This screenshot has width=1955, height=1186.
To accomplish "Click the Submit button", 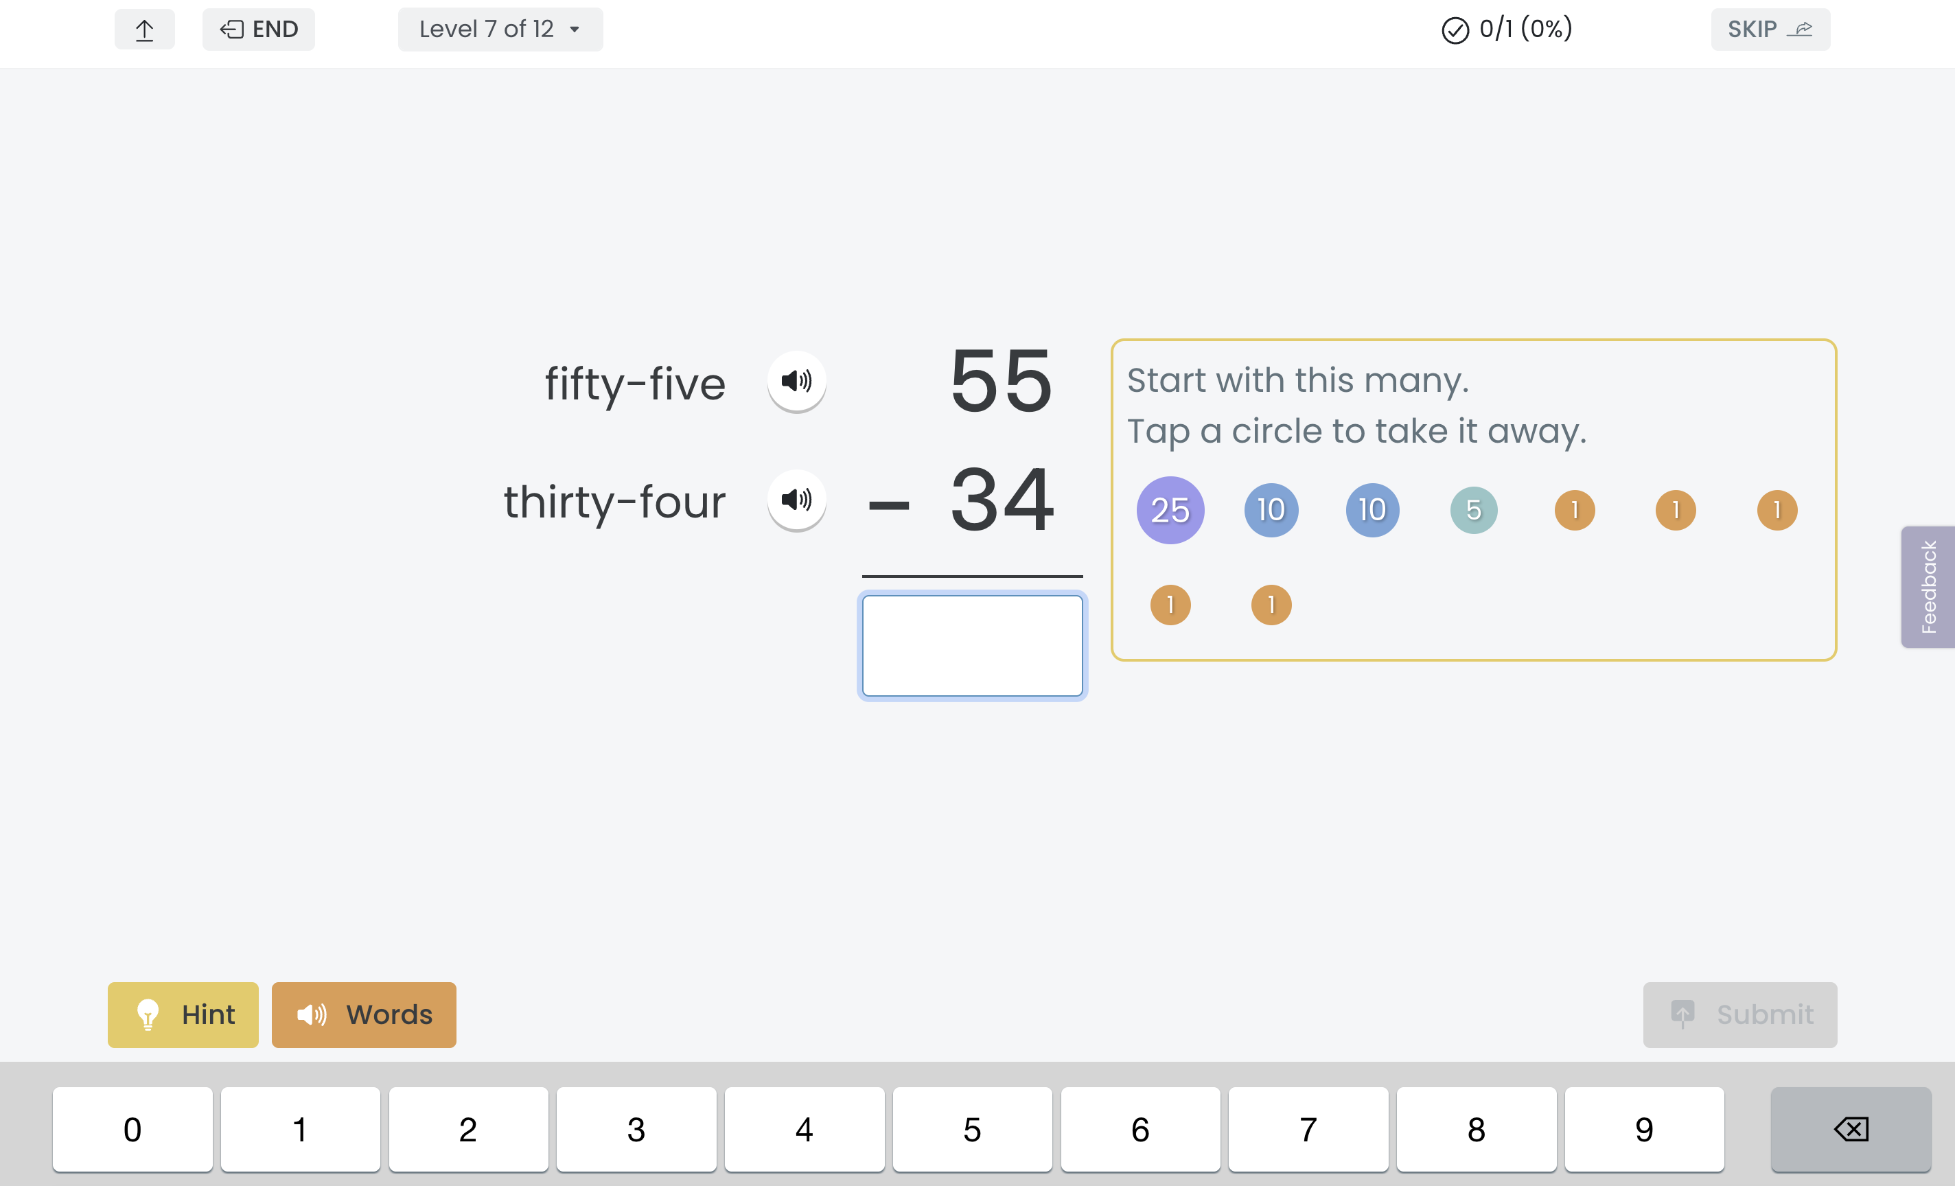I will [1740, 1014].
